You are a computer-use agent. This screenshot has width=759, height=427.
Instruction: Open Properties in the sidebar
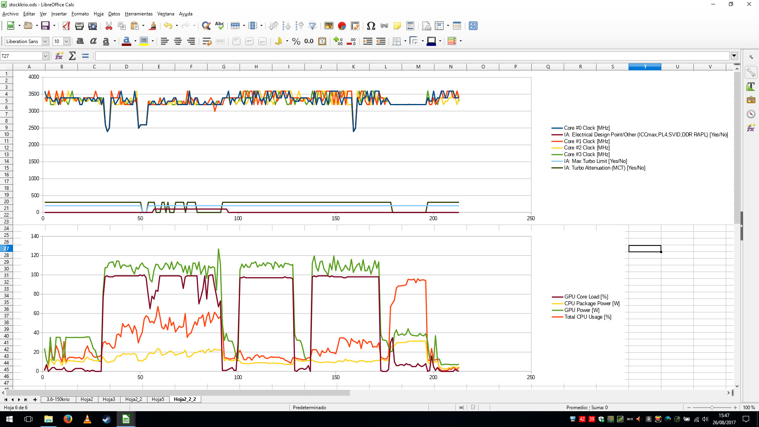pos(751,72)
